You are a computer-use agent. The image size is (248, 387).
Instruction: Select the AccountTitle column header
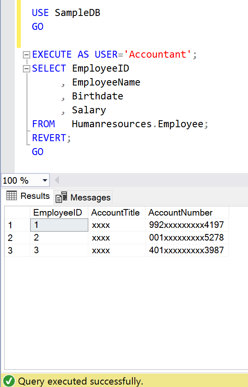point(116,213)
